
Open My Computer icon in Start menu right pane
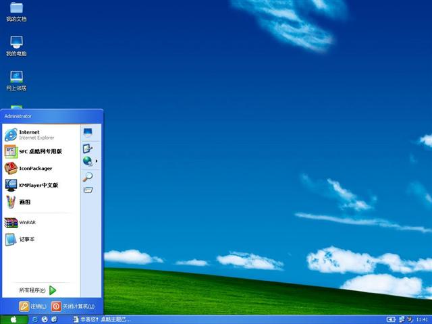88,132
